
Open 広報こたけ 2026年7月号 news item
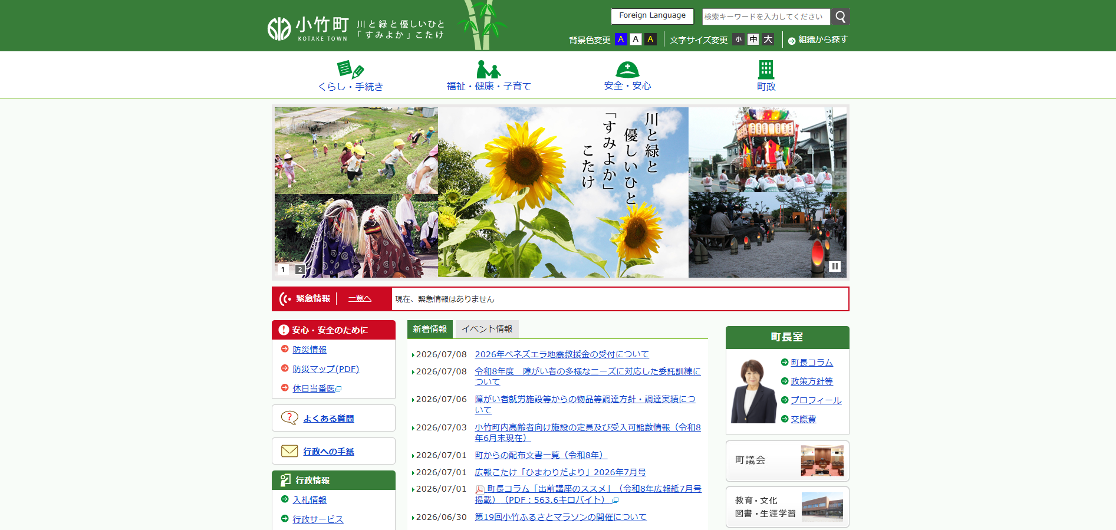(560, 472)
